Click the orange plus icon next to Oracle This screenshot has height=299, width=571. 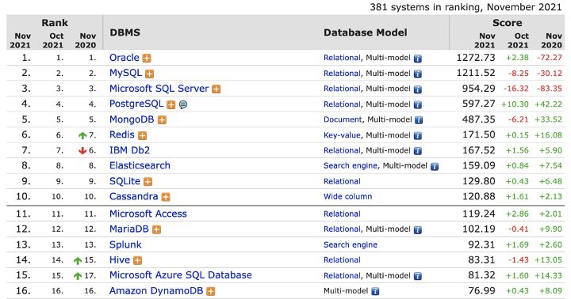tap(147, 58)
